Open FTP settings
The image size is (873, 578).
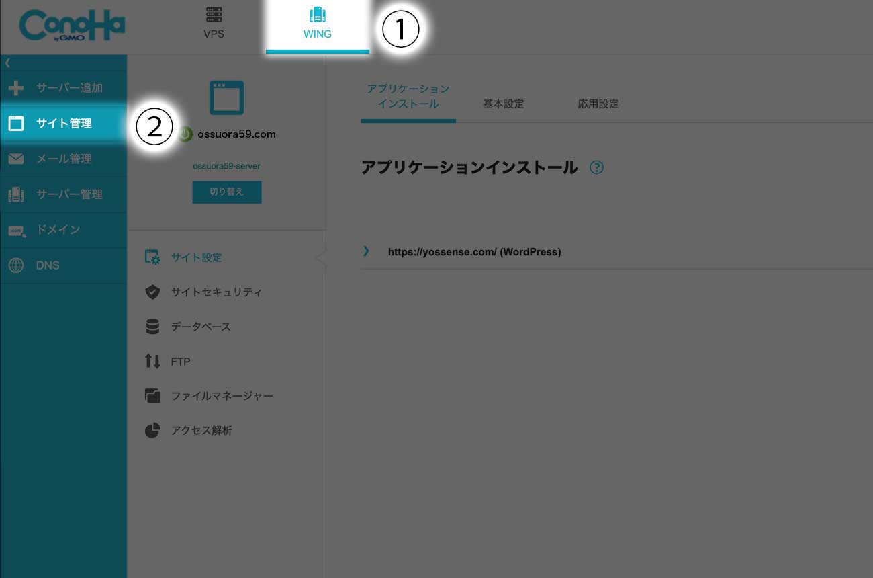point(181,362)
